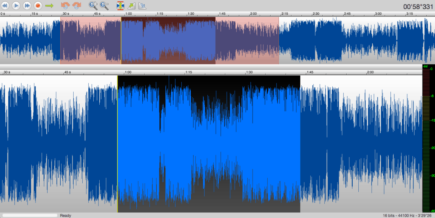435x218 pixels.
Task: Click the vertical zoom fit icon
Action: click(x=121, y=6)
